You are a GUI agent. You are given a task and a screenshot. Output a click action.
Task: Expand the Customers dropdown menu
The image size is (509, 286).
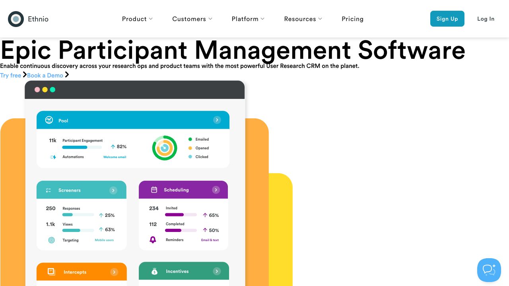click(x=192, y=19)
